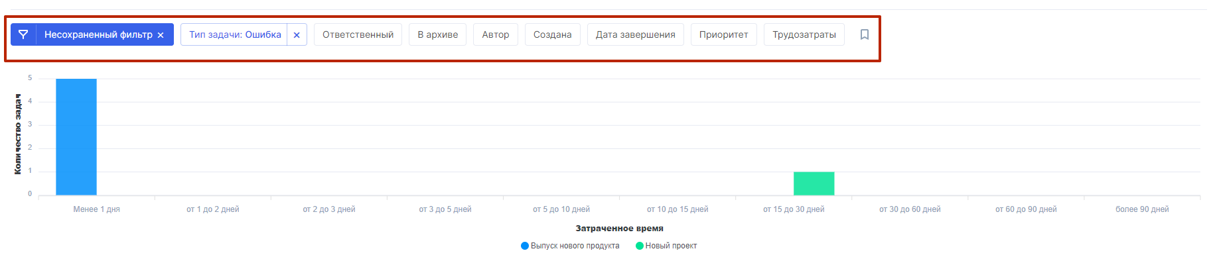
Task: Open the Трудозатраты filter
Action: click(804, 34)
